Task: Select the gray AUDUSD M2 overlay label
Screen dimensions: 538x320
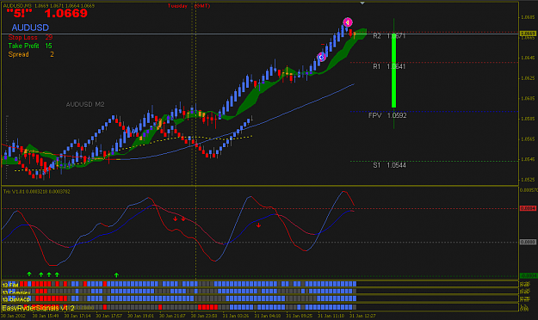Action: (85, 104)
